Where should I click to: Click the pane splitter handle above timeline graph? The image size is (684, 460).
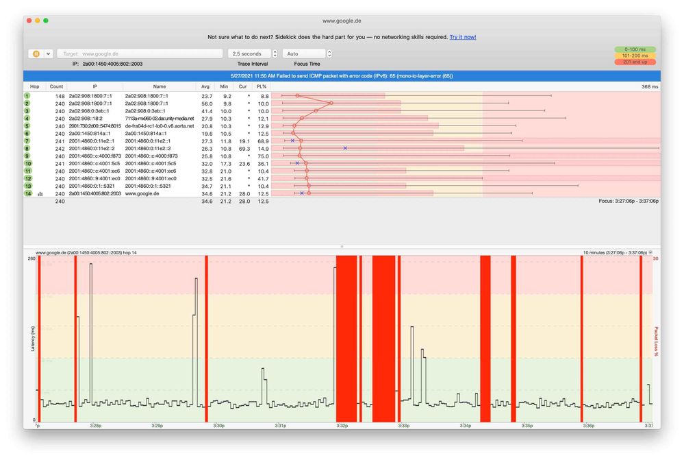(342, 246)
